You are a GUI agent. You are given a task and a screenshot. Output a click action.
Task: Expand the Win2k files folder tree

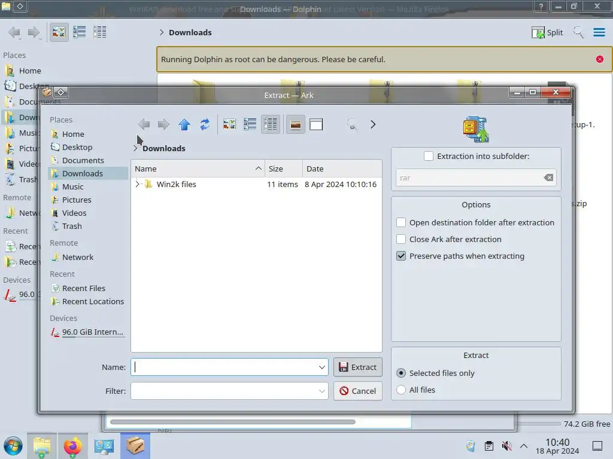(x=137, y=184)
